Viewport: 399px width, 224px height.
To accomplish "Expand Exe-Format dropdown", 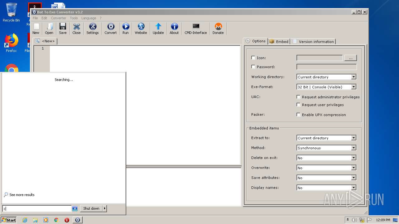I will click(x=353, y=87).
